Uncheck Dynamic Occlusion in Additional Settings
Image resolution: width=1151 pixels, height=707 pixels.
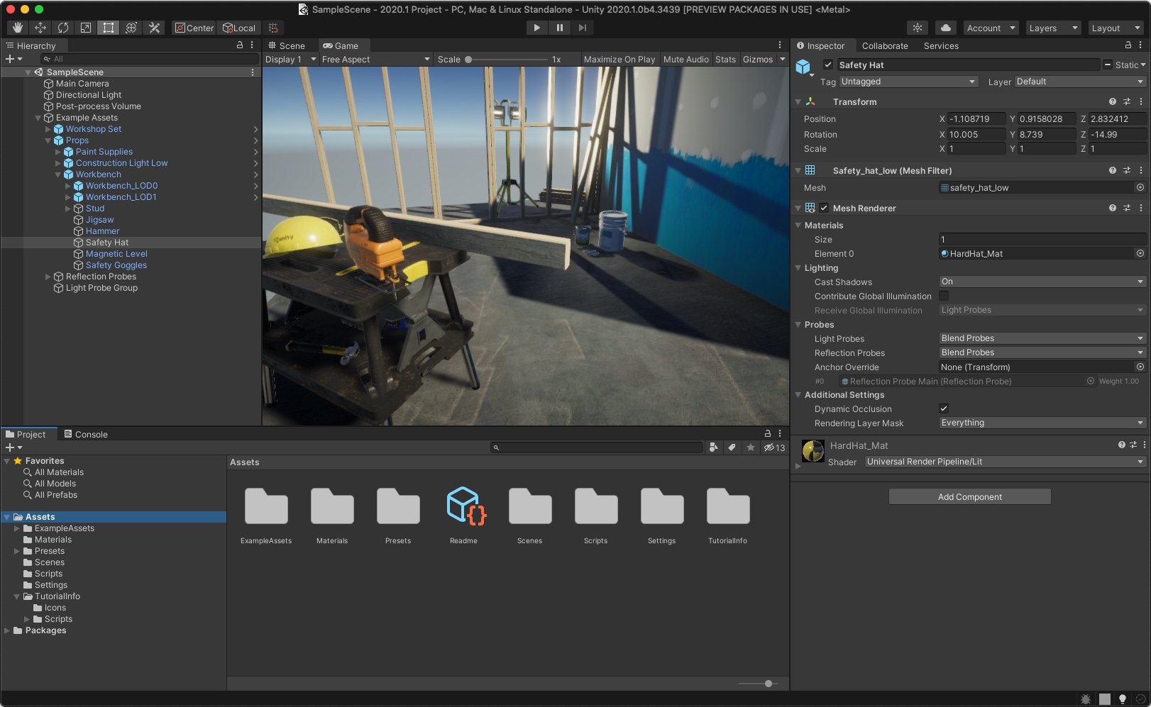pos(944,408)
